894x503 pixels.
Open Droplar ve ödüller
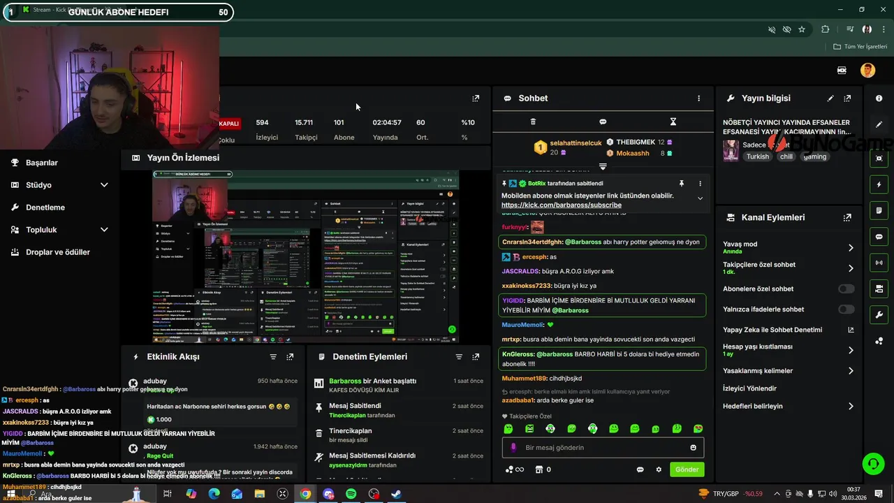point(59,252)
